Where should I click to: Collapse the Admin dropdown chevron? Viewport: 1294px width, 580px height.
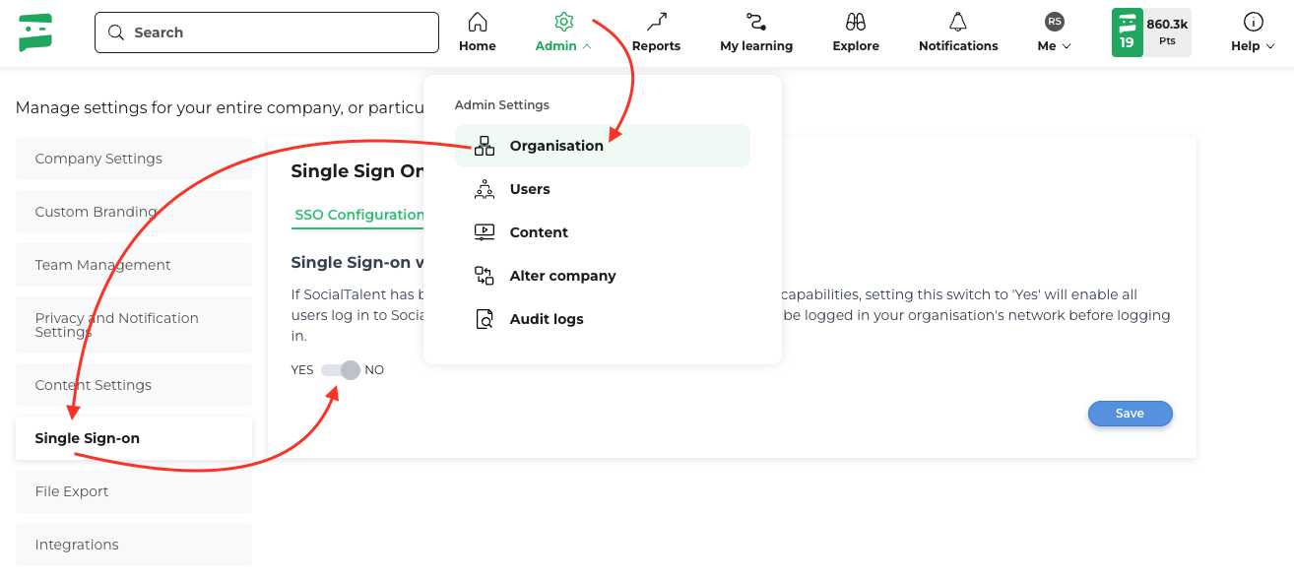tap(587, 46)
